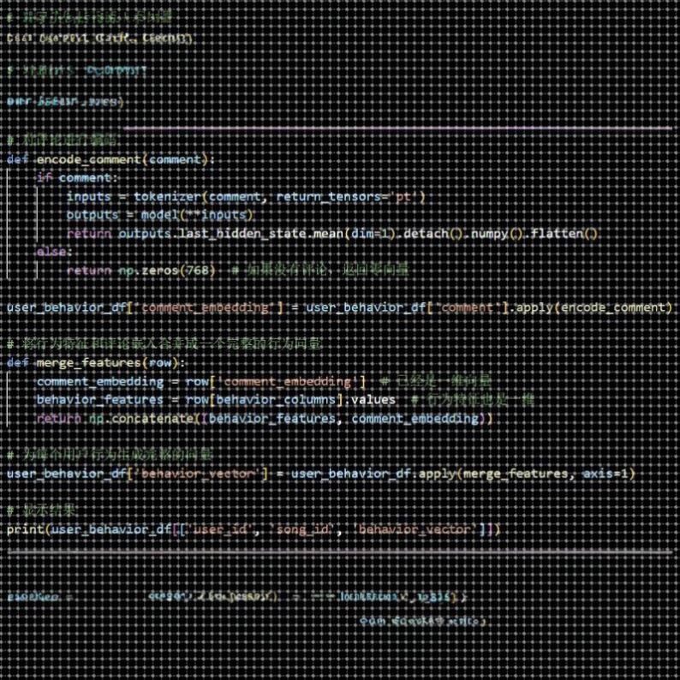This screenshot has height=680, width=680.
Task: Click '.apply(encode_comment)' call text
Action: (591, 307)
